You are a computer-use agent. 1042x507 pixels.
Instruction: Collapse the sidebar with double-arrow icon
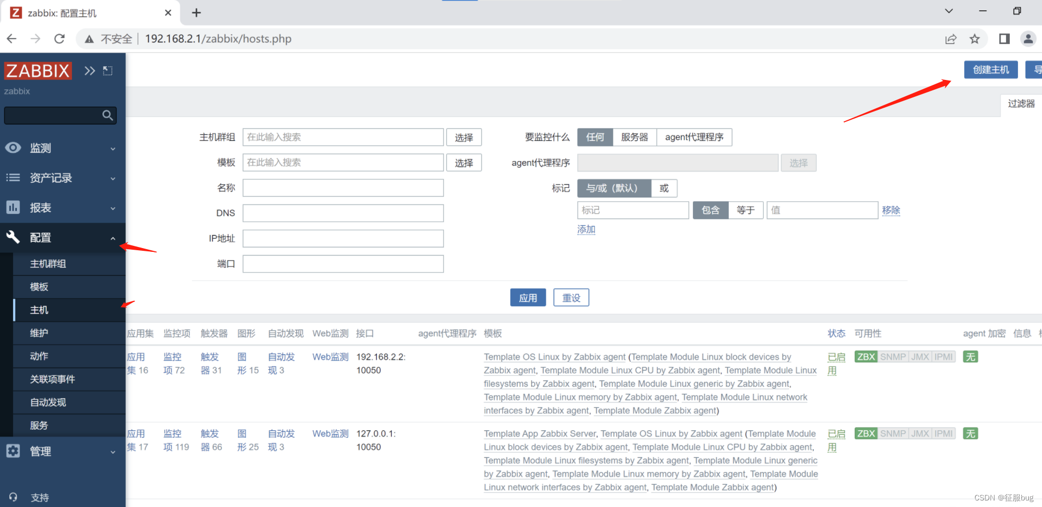click(x=90, y=71)
